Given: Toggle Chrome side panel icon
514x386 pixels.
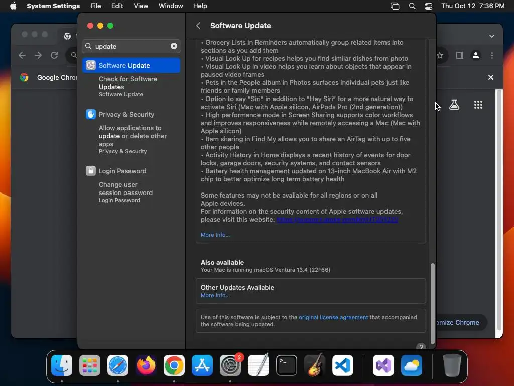Looking at the screenshot, I should [460, 55].
